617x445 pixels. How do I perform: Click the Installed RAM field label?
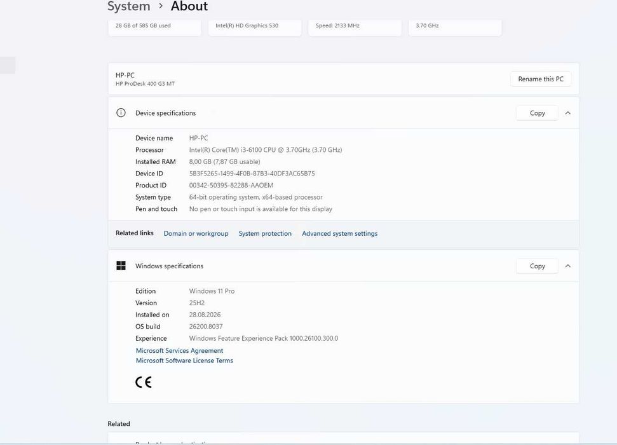click(x=156, y=161)
